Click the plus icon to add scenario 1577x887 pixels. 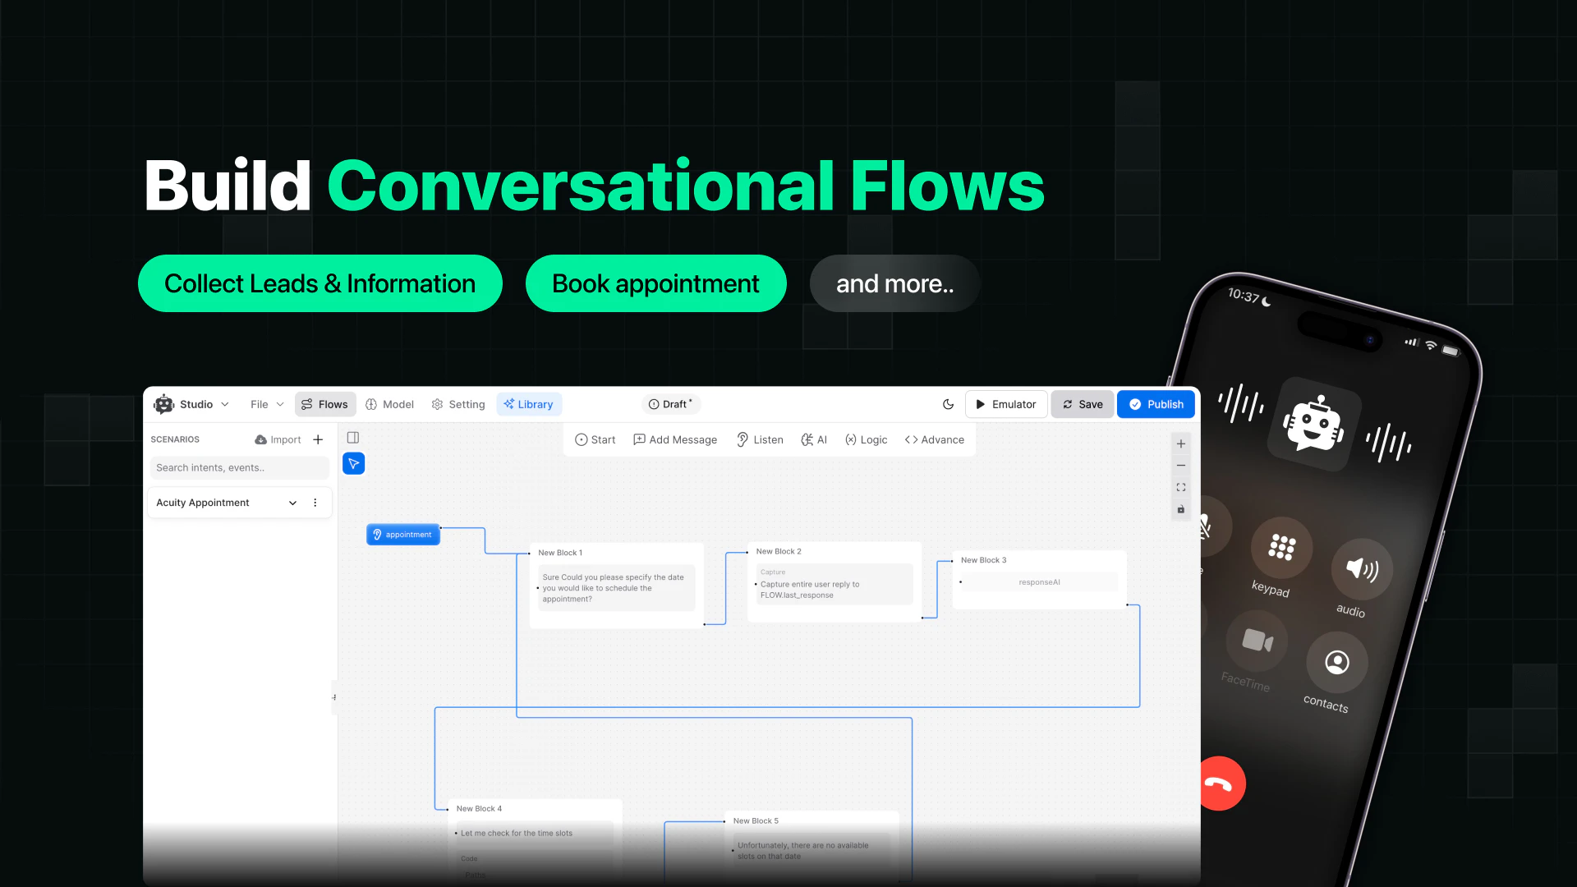[x=318, y=439]
